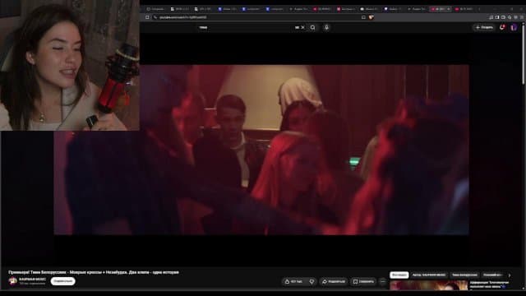The width and height of the screenshot is (526, 296).
Task: Open KAUFMAN MUSIC channel avatar
Action: pos(13,281)
